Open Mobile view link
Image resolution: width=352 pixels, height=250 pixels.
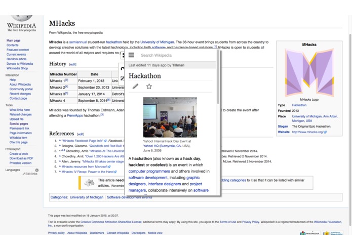[x=155, y=233]
